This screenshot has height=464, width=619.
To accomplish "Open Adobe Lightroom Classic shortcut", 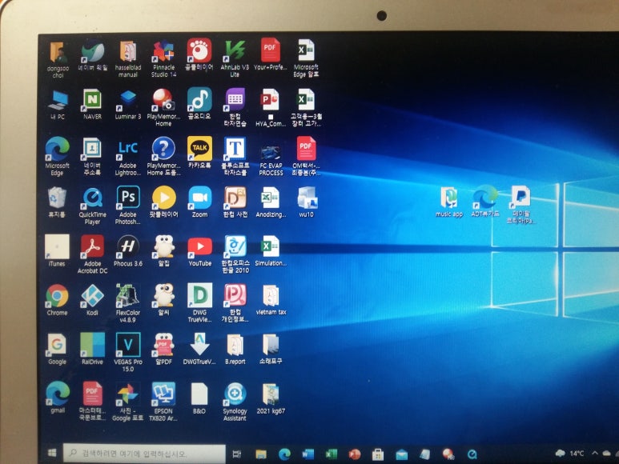I will click(127, 157).
